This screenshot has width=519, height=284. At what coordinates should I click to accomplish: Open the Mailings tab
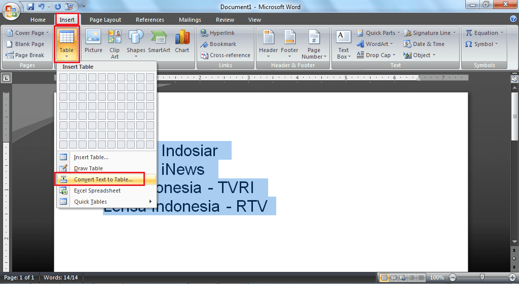(x=190, y=20)
